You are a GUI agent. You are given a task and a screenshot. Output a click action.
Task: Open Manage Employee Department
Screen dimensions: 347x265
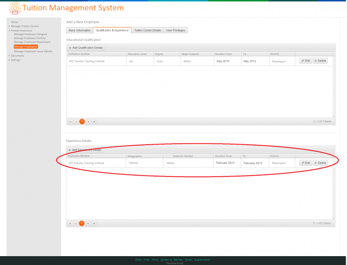pyautogui.click(x=32, y=42)
